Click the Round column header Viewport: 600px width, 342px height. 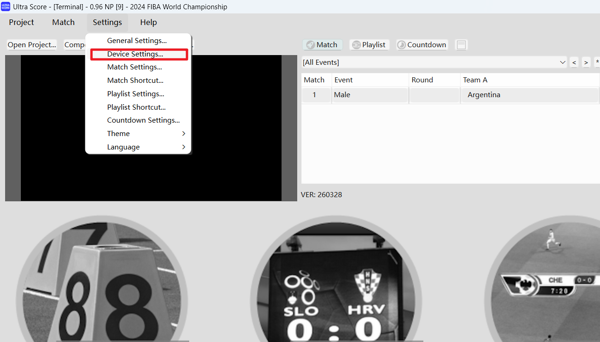coord(434,80)
